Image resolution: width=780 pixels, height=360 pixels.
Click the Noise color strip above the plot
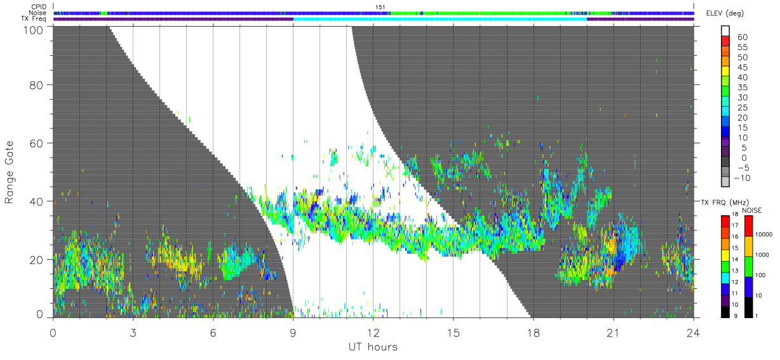pyautogui.click(x=373, y=13)
